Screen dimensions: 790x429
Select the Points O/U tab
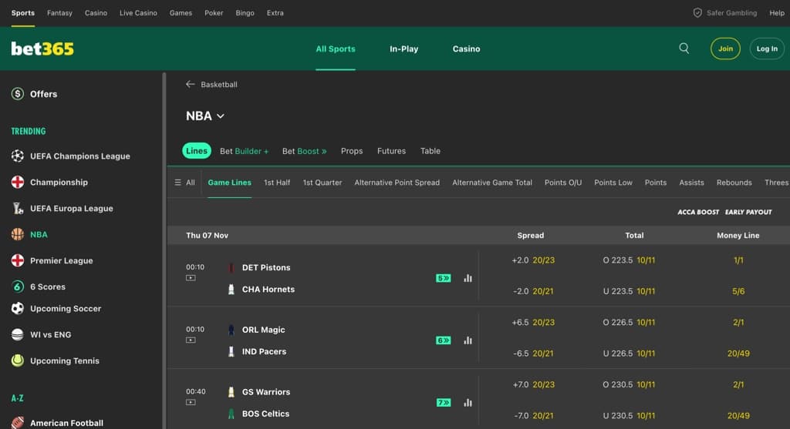coord(563,183)
